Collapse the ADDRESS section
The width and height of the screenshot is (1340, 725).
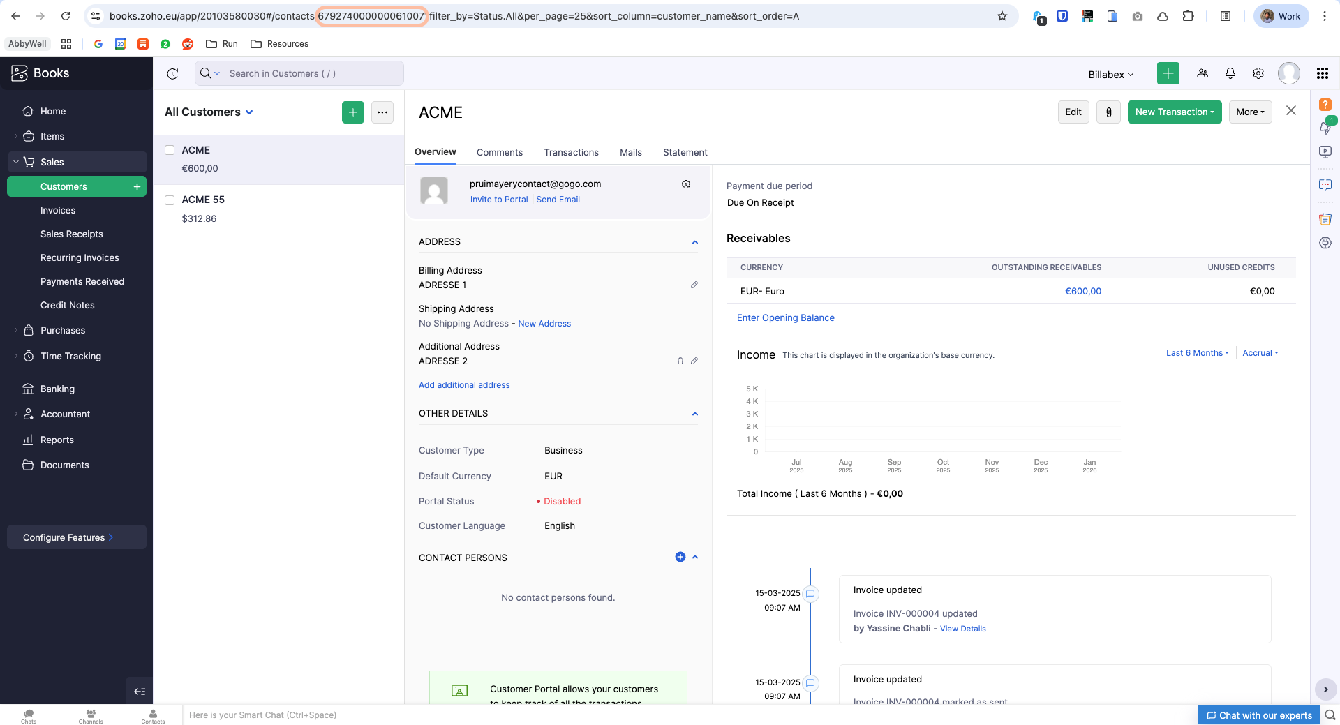coord(695,242)
